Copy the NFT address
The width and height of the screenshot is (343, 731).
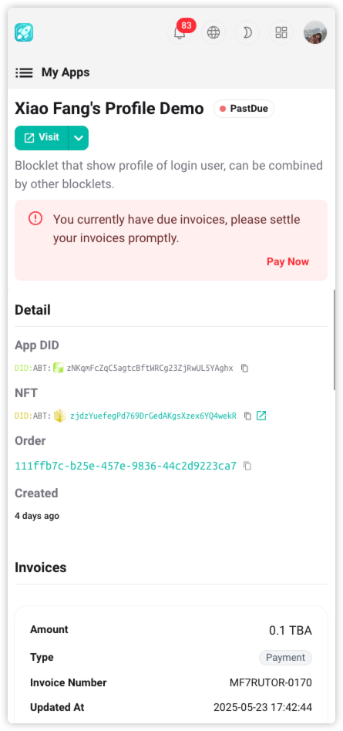(x=248, y=416)
